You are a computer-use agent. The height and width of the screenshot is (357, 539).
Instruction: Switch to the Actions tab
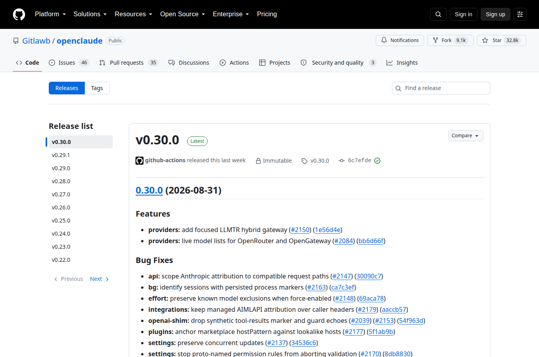click(x=234, y=63)
